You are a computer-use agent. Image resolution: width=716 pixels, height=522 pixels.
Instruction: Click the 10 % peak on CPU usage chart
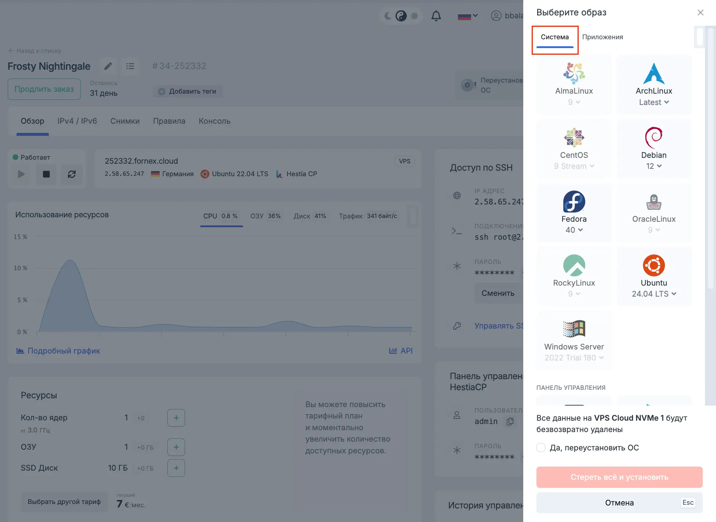(70, 261)
